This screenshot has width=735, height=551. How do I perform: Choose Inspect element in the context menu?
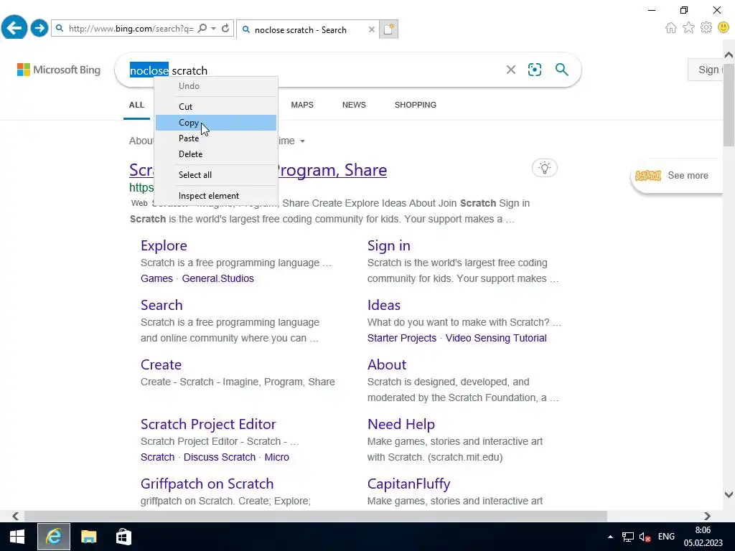point(216,196)
